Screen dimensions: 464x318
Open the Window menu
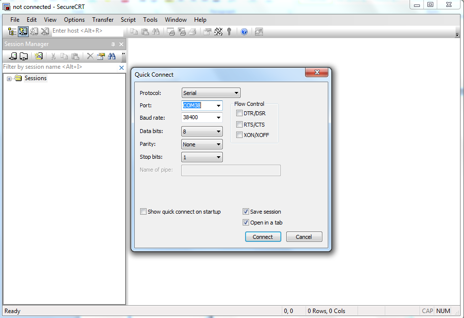click(176, 20)
